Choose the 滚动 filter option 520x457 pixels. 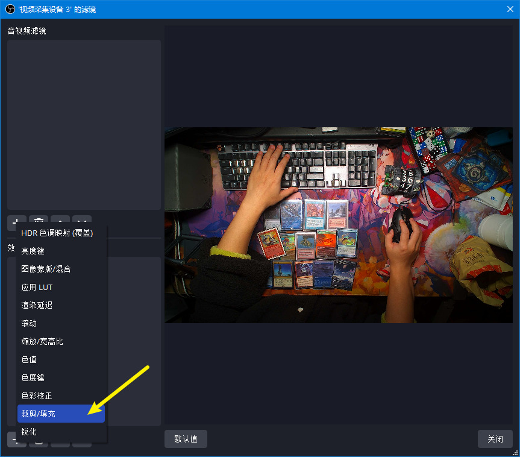point(61,323)
